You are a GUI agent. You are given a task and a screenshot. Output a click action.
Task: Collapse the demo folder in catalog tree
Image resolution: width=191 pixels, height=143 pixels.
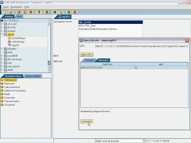[x=2, y=34]
